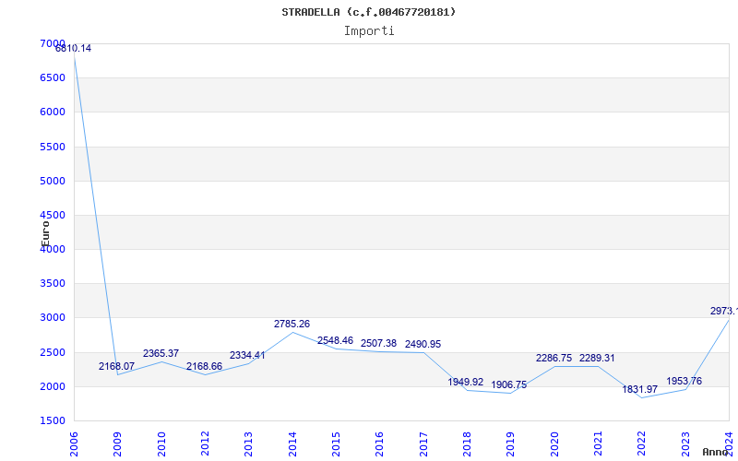Click the 2000 y-axis tick label
The height and width of the screenshot is (461, 738).
53,386
